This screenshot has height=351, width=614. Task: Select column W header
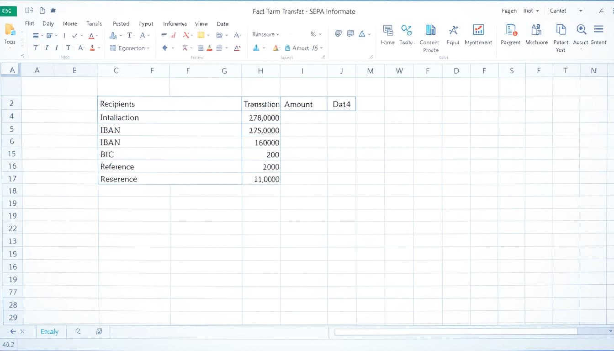(399, 70)
